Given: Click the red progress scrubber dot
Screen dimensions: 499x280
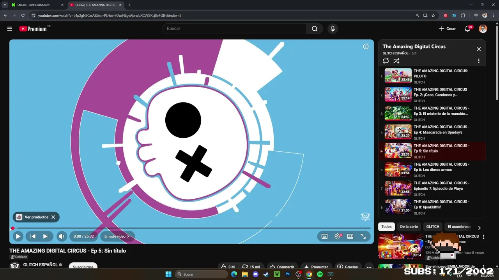Looking at the screenshot, I should pos(12,228).
